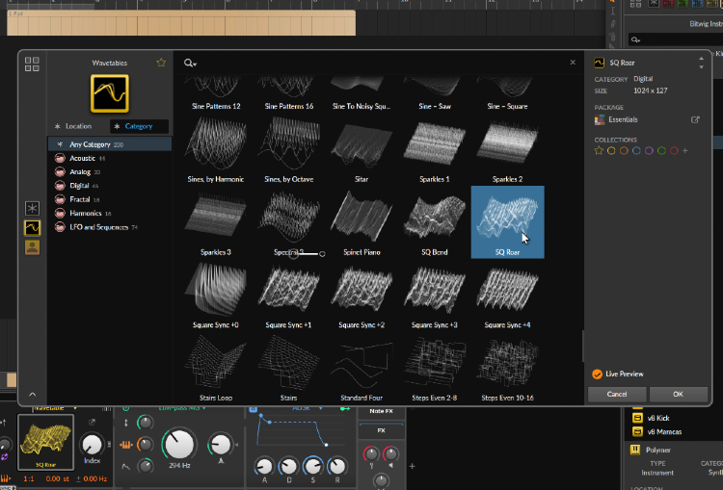Tag with red collection circle

pos(674,150)
